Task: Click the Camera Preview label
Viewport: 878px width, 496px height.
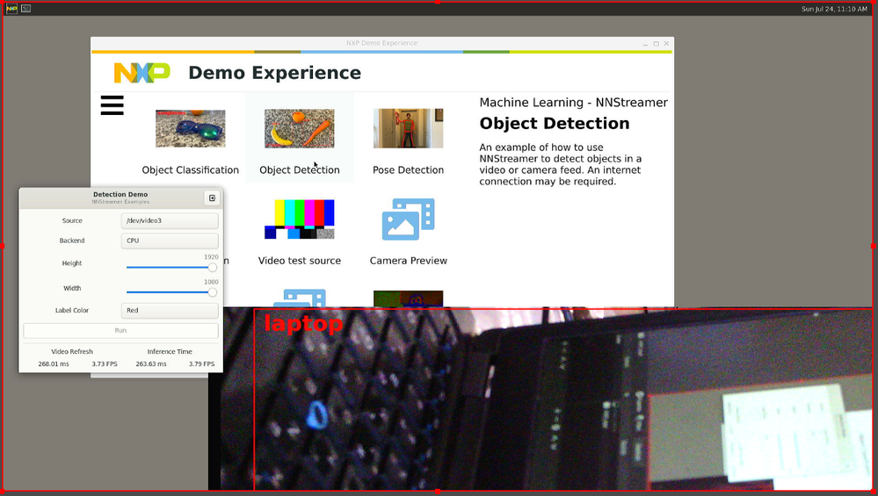Action: 408,261
